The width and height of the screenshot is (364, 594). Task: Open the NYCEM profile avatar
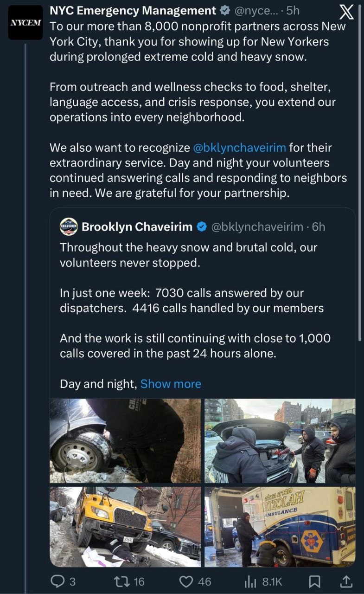(x=25, y=22)
